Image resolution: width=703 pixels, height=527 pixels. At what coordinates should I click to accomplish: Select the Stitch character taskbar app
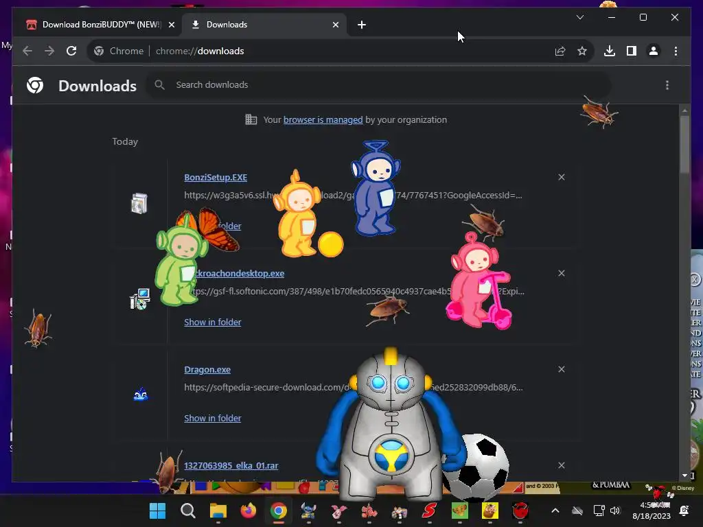click(x=308, y=511)
